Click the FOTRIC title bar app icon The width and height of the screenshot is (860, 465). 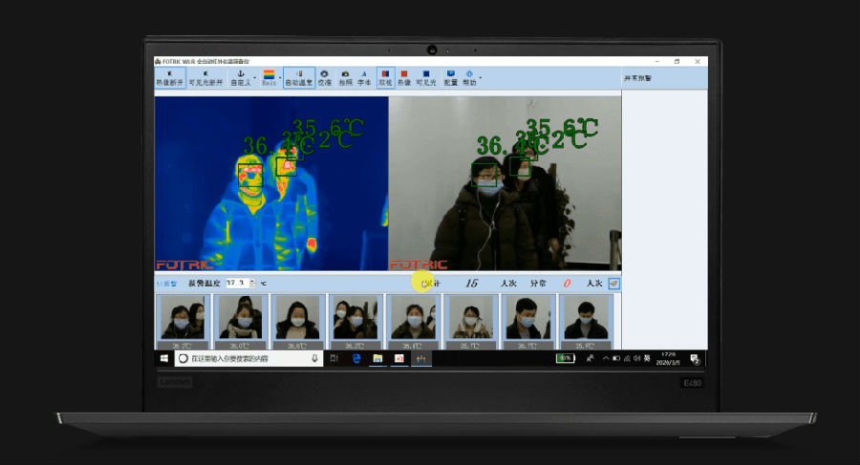158,61
